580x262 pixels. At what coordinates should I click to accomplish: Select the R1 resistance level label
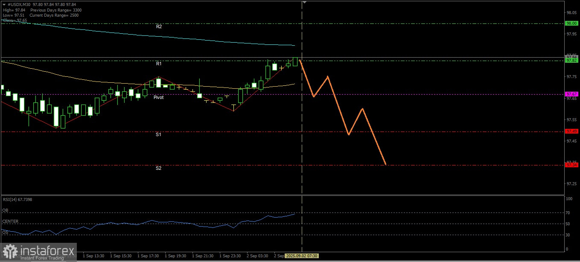tap(159, 64)
